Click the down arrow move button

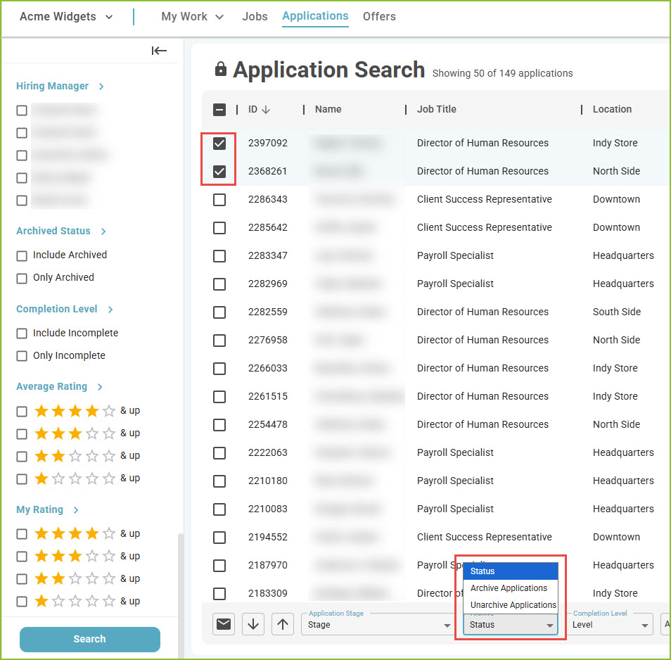253,624
